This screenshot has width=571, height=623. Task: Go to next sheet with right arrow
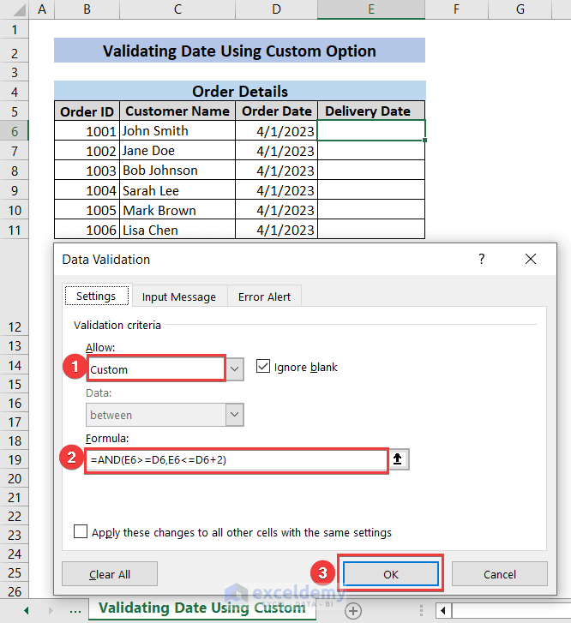pyautogui.click(x=51, y=610)
